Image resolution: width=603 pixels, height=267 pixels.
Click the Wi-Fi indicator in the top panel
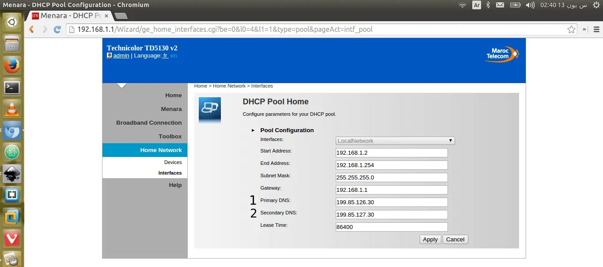[x=463, y=5]
